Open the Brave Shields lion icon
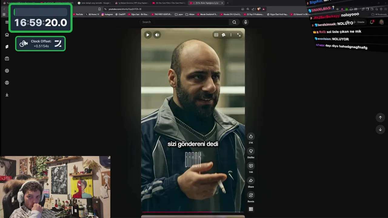 (259, 9)
